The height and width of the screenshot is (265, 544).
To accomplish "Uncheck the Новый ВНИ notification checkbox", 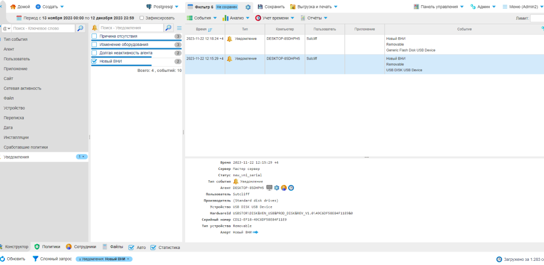I will [x=94, y=61].
